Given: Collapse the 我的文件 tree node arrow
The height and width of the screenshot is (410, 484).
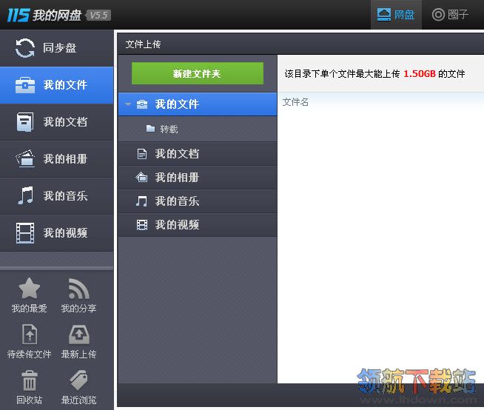Looking at the screenshot, I should coord(128,104).
